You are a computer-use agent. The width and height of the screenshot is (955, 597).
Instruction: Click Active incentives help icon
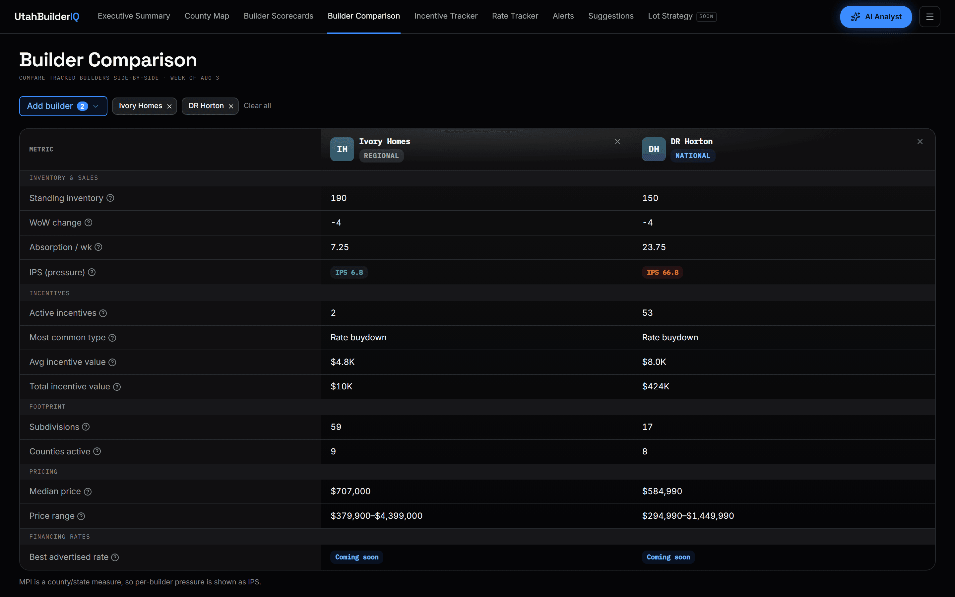pyautogui.click(x=103, y=313)
